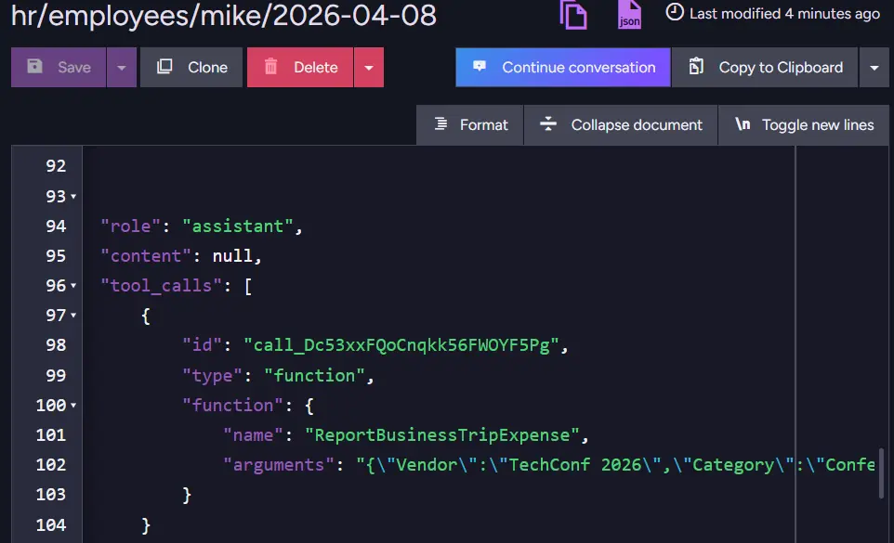Screen dimensions: 894x543
Task: Delete this document
Action: [x=300, y=67]
